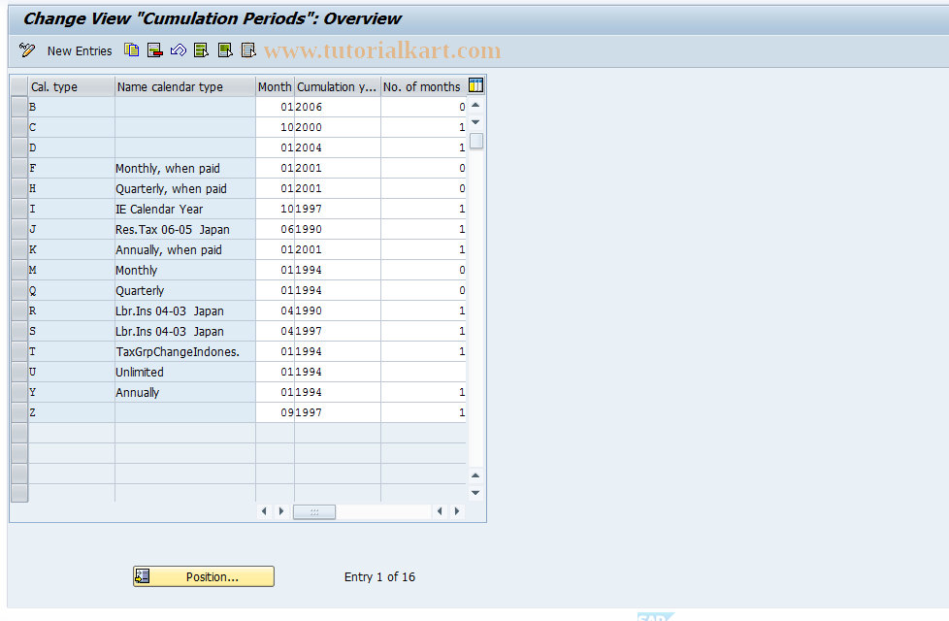949x621 pixels.
Task: Click 'Unlimited' name cell
Action: 185,373
